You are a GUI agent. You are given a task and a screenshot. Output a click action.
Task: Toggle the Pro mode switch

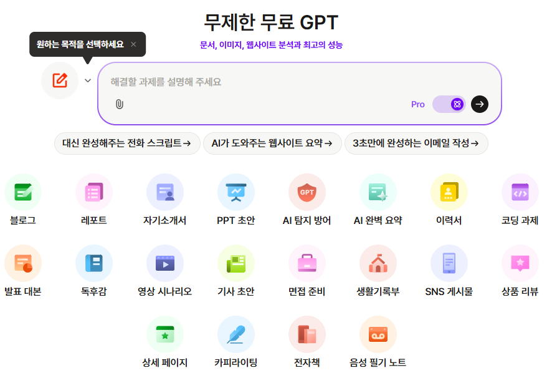pos(449,104)
